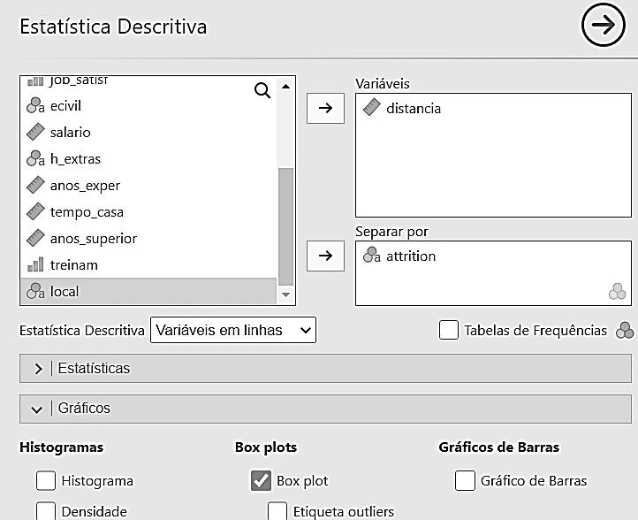Move selected variable to Variáveis box

pos(325,108)
